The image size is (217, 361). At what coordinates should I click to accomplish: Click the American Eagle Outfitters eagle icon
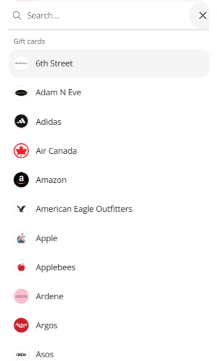pos(21,209)
